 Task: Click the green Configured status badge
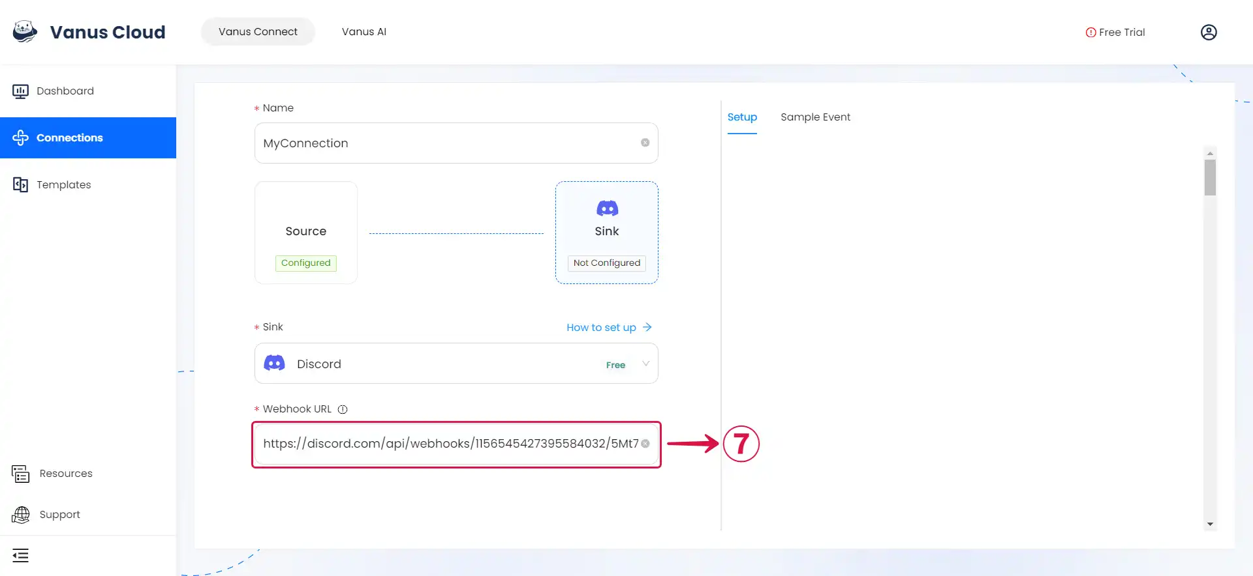point(306,263)
